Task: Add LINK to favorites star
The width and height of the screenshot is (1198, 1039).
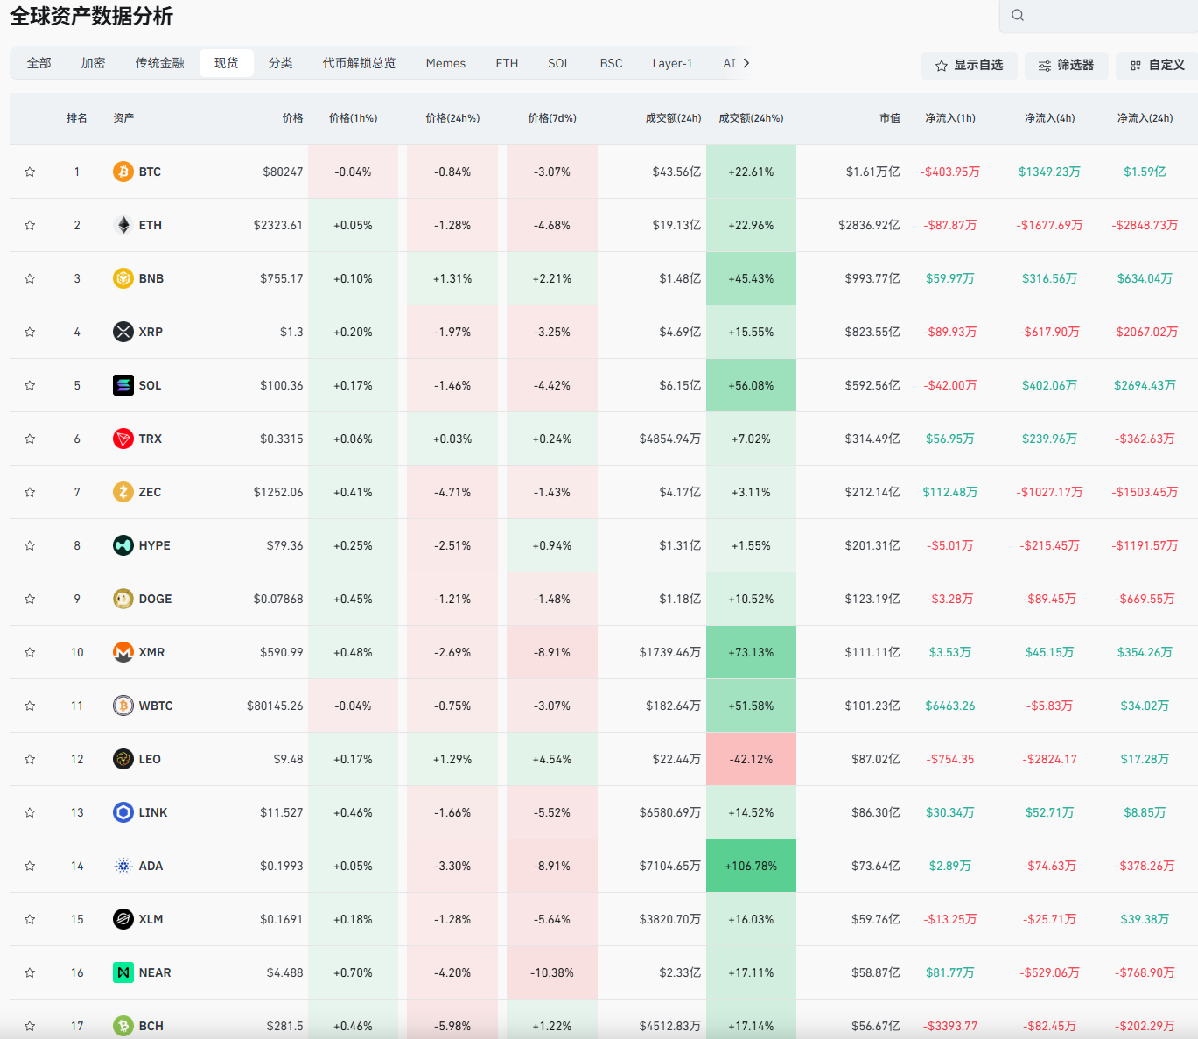Action: click(x=30, y=812)
